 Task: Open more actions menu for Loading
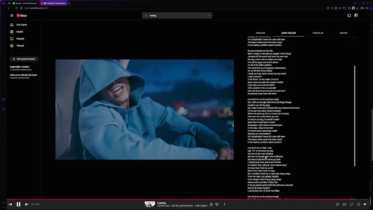[x=224, y=204]
